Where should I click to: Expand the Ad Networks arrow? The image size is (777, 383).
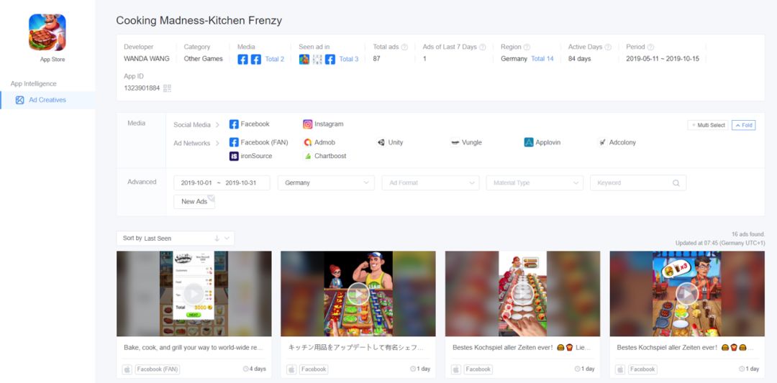[x=217, y=143]
